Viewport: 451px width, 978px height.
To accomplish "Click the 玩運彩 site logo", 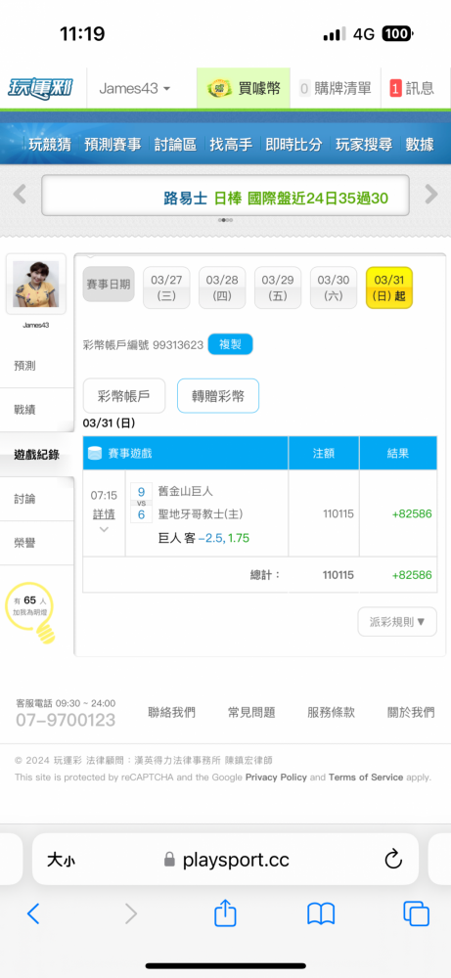I will click(x=40, y=88).
